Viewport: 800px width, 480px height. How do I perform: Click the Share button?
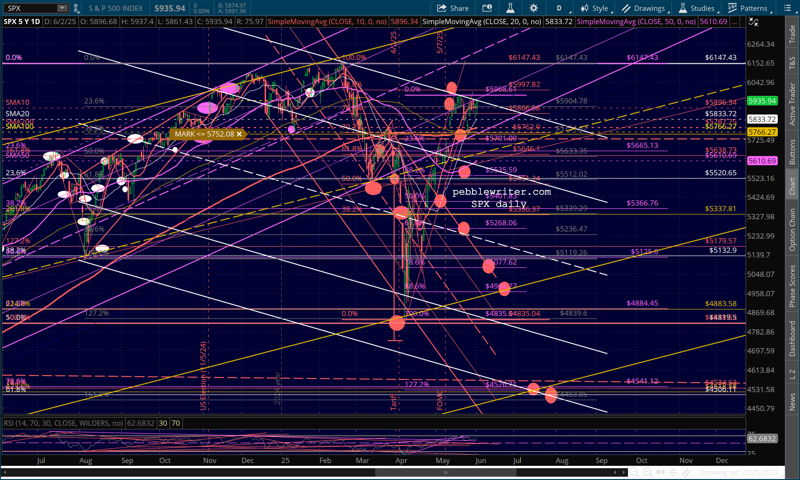tap(453, 8)
